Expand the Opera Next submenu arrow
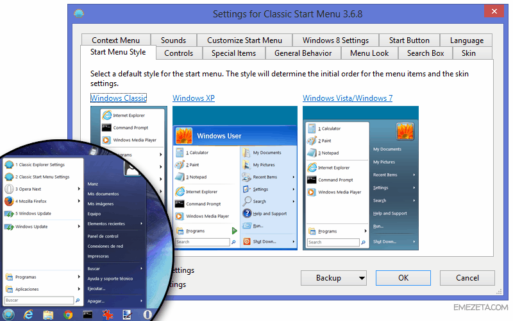Image resolution: width=513 pixels, height=321 pixels. [79, 189]
